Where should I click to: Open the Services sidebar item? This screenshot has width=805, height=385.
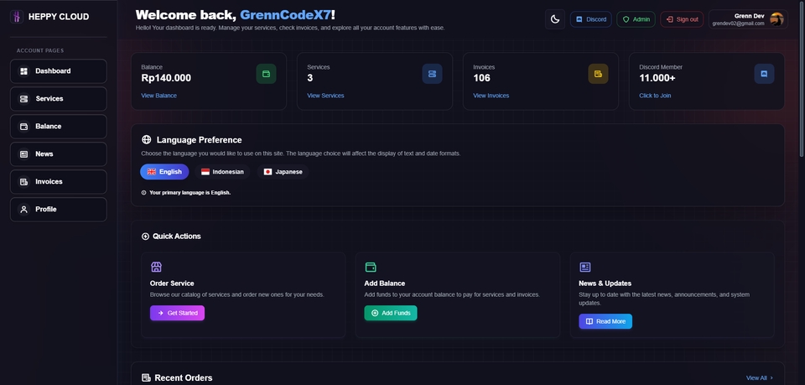(58, 99)
